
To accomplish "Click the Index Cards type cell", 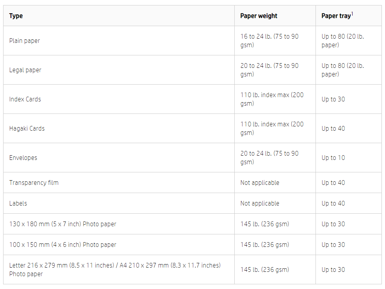I will tap(25, 99).
